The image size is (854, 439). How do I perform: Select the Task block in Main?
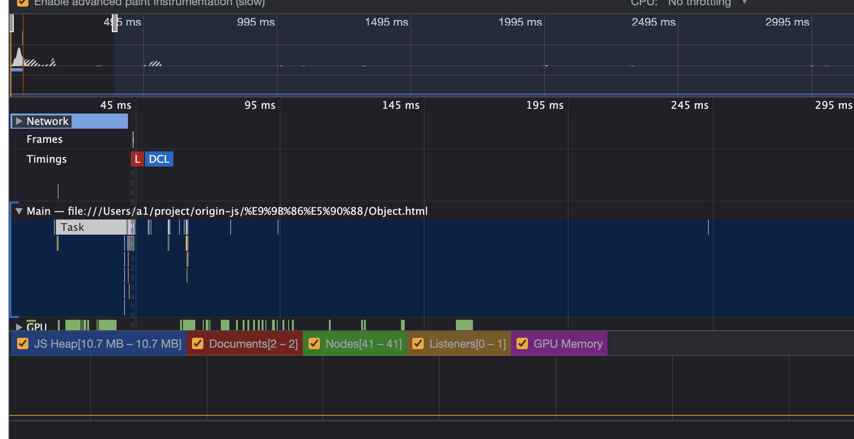pos(91,227)
